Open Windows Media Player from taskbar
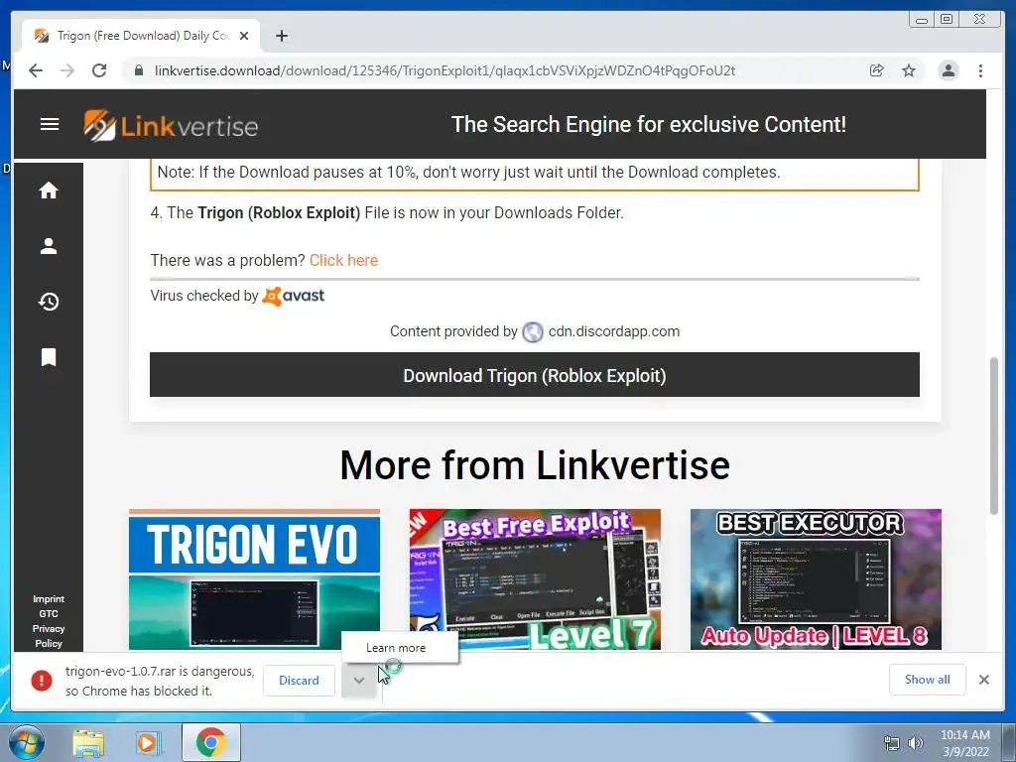 [148, 743]
